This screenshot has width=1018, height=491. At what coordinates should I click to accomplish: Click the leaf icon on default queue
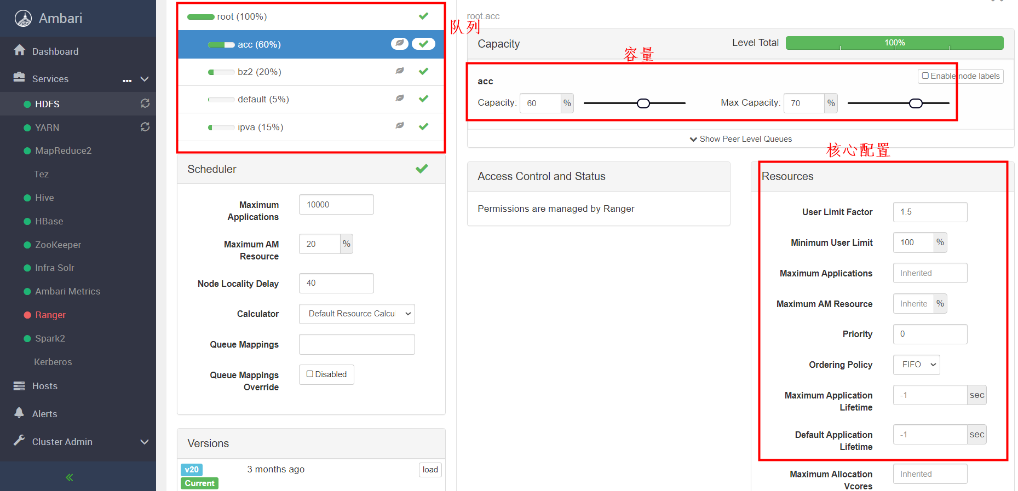tap(400, 99)
